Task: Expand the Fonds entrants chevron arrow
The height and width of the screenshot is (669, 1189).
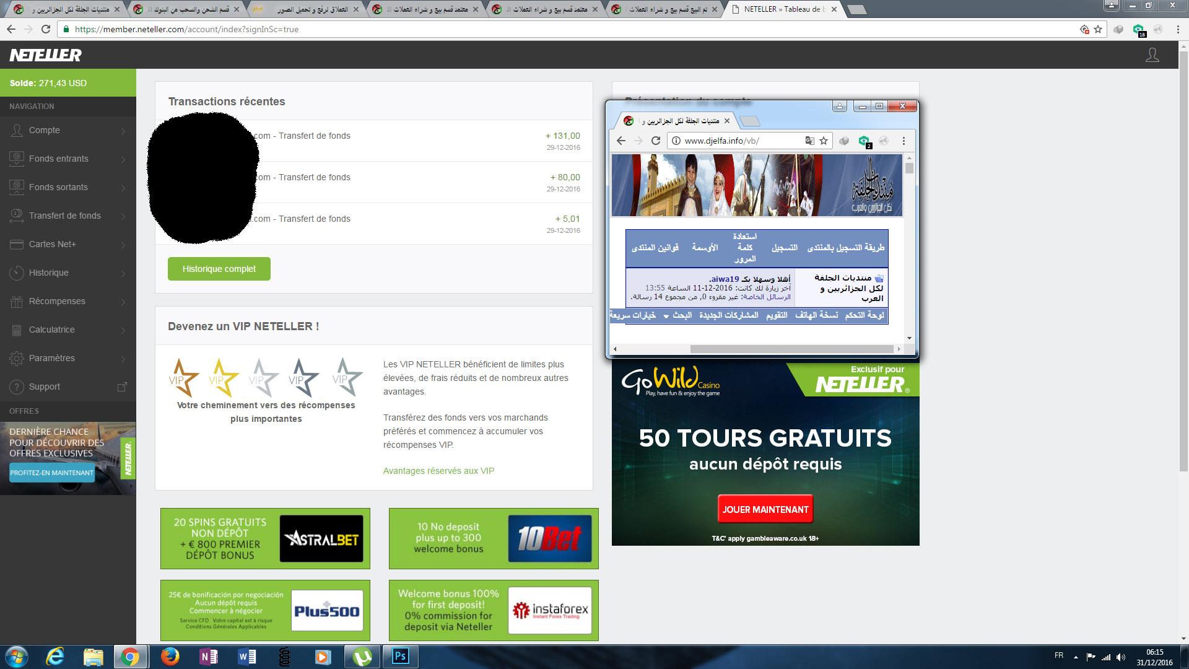Action: pos(123,159)
